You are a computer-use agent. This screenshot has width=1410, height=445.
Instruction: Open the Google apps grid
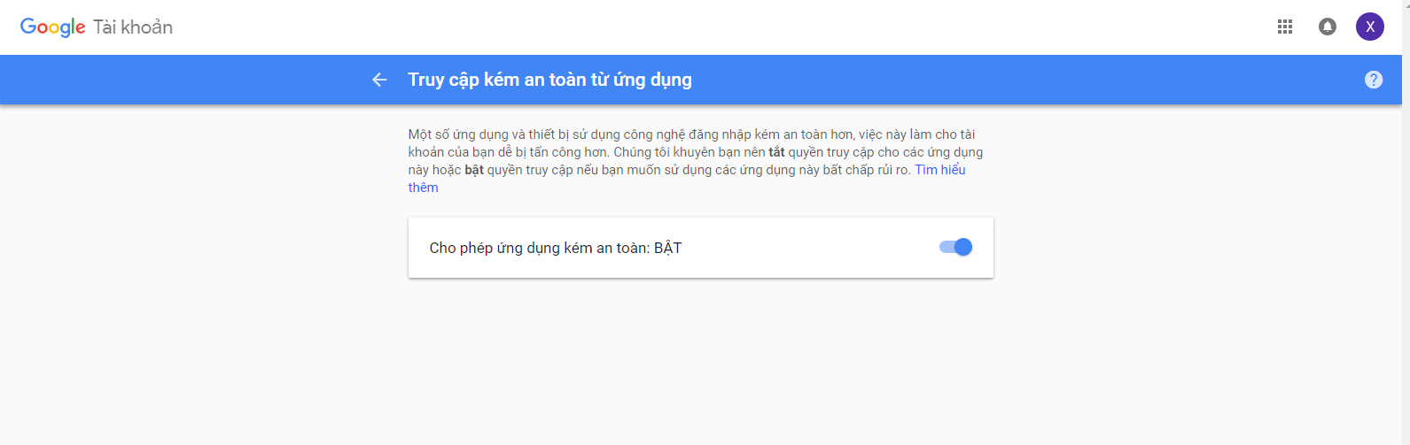click(x=1284, y=27)
